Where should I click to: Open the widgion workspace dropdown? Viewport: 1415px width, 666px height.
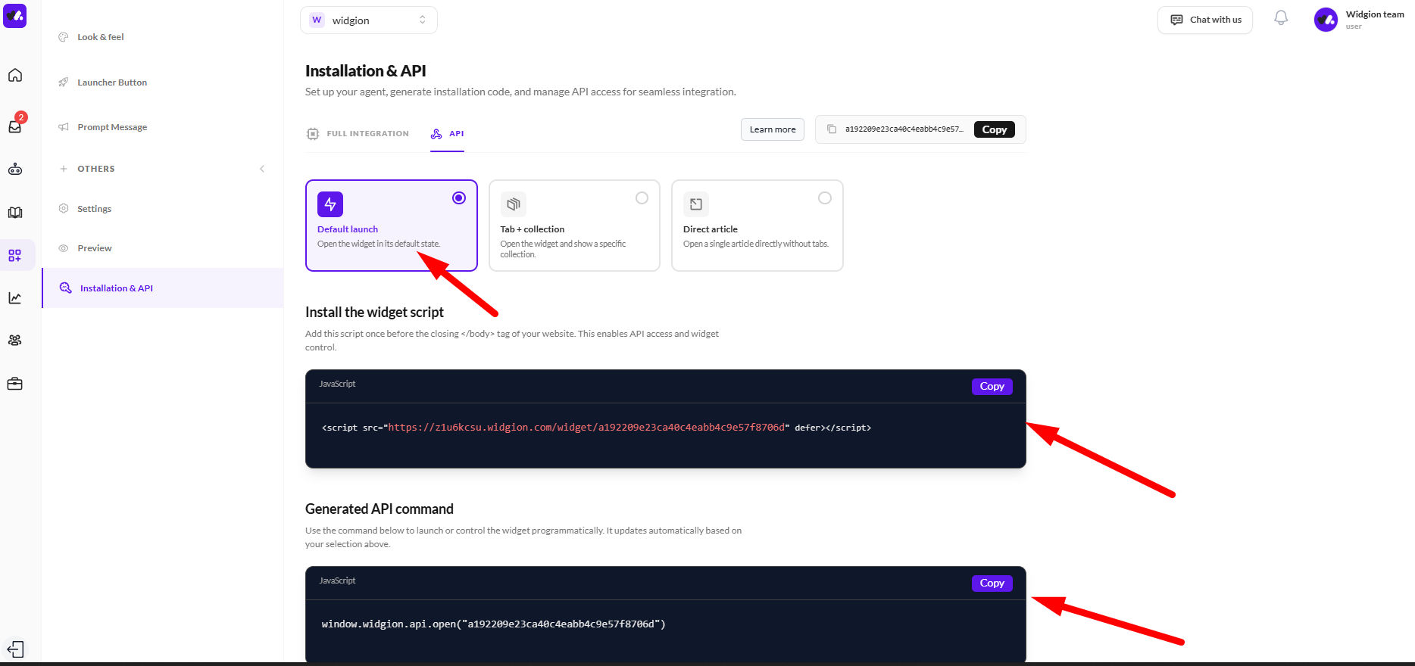369,20
